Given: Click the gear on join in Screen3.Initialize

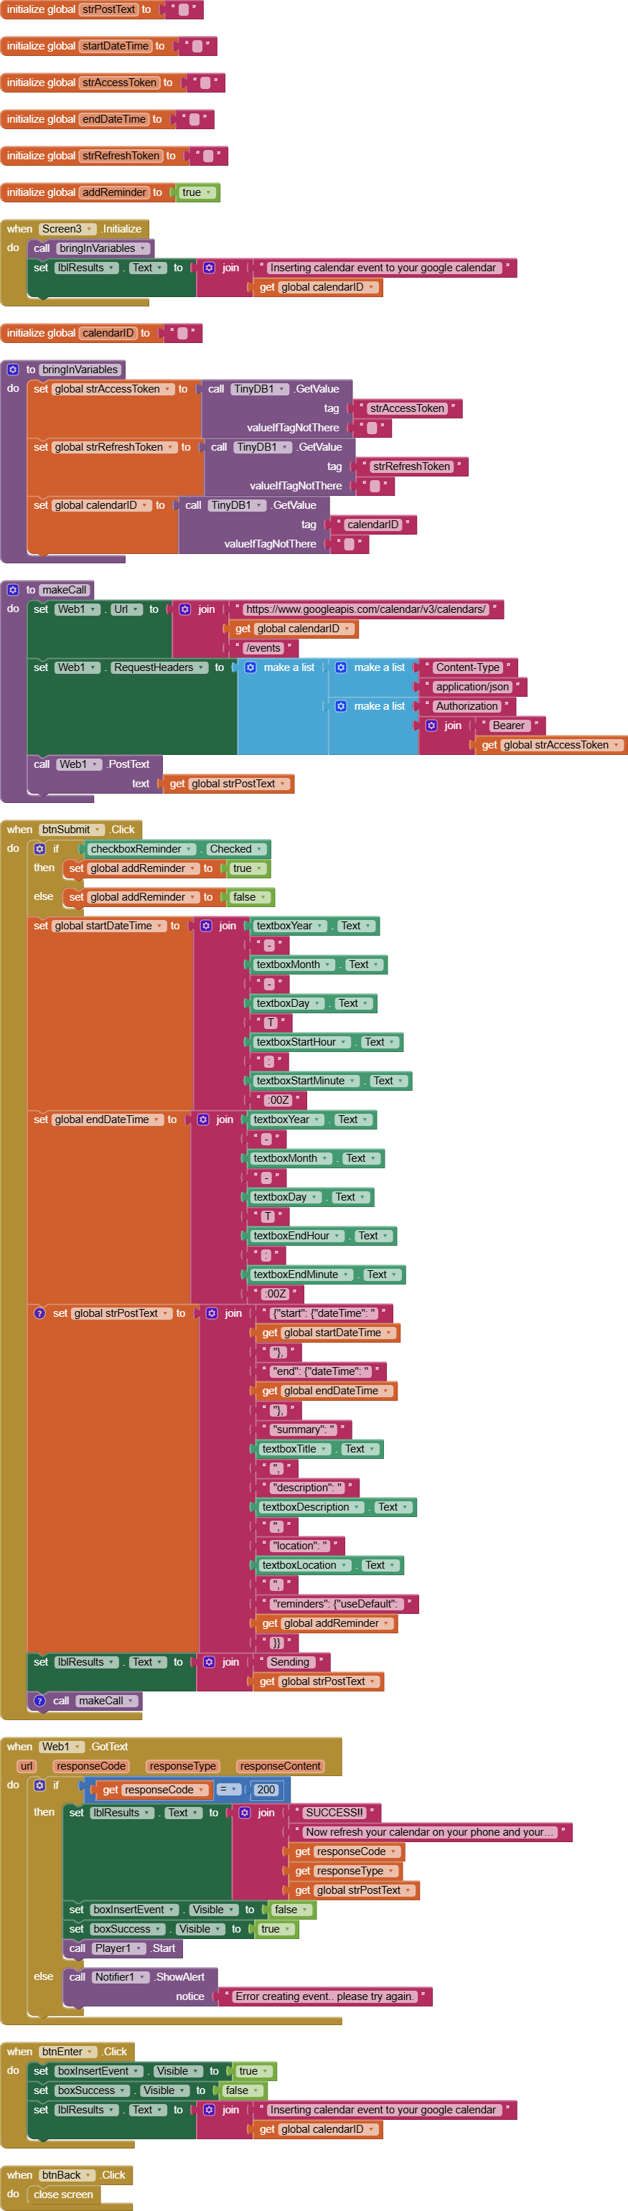Looking at the screenshot, I should pos(210,268).
